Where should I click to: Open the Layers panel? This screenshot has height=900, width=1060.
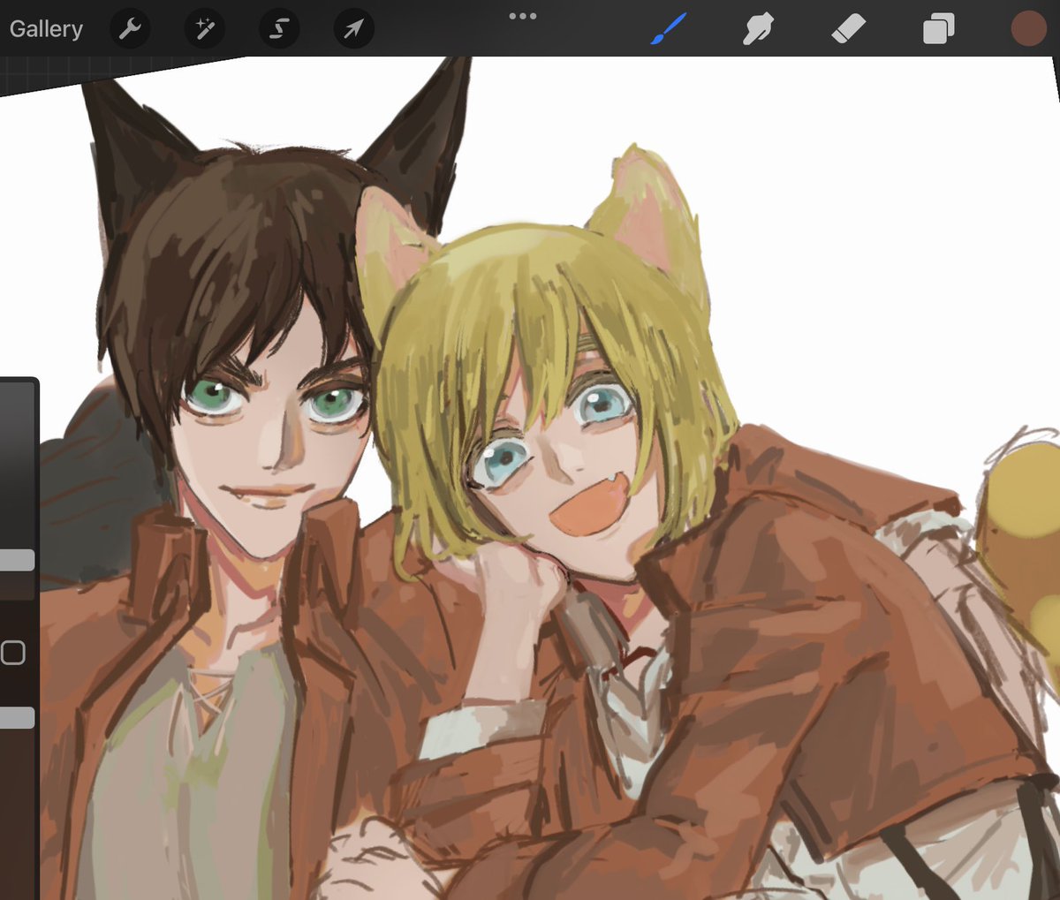(x=938, y=29)
